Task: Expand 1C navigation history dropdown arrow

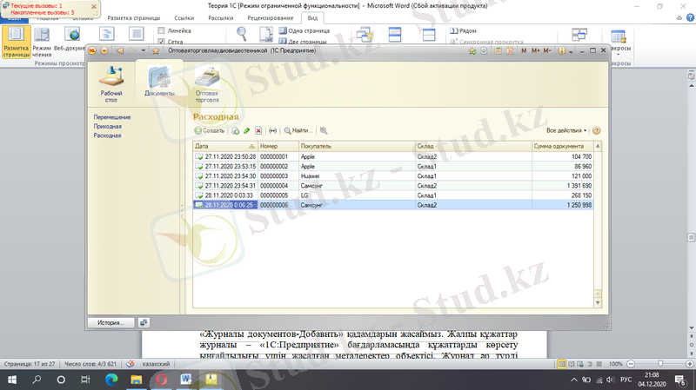Action: click(143, 51)
